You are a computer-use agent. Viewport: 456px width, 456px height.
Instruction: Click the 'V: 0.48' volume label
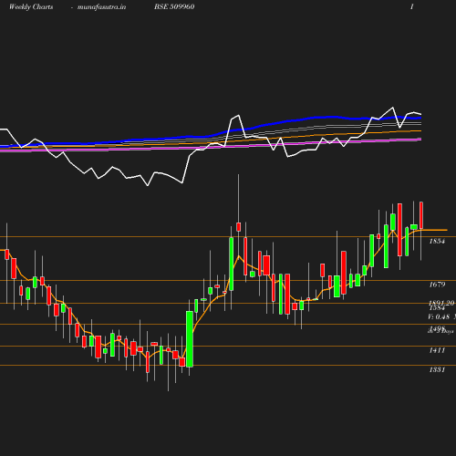tap(439, 316)
